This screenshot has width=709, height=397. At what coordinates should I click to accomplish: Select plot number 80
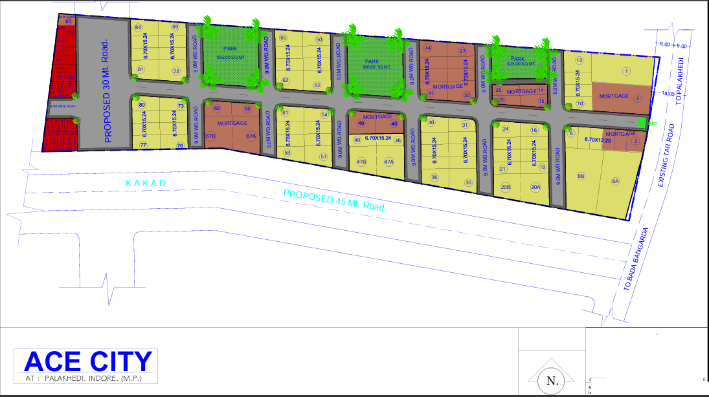pos(142,105)
